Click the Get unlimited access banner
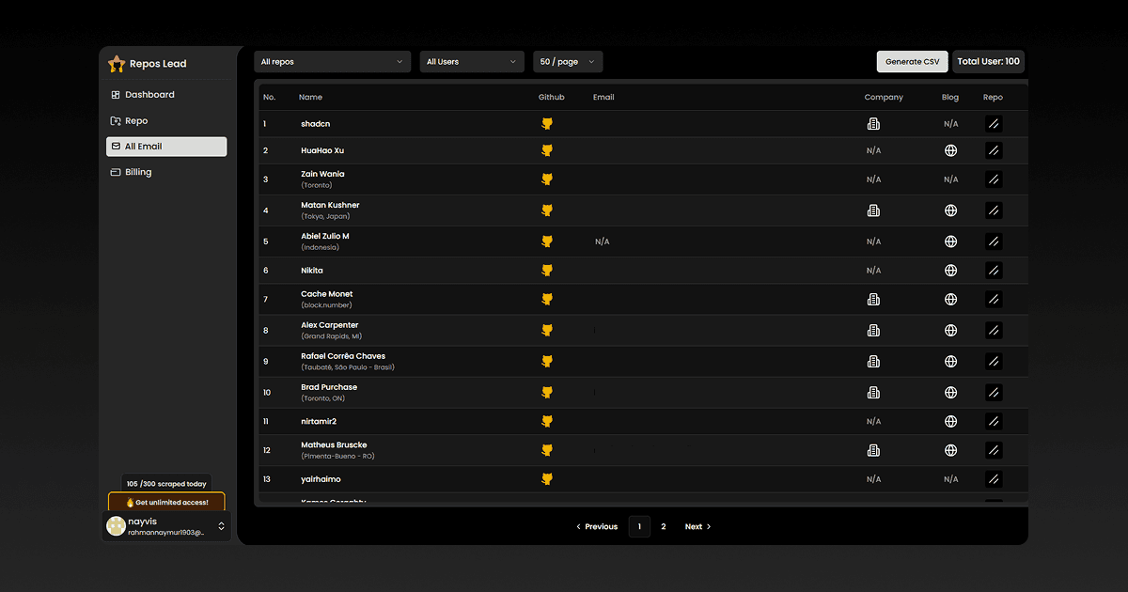The height and width of the screenshot is (592, 1128). point(165,502)
